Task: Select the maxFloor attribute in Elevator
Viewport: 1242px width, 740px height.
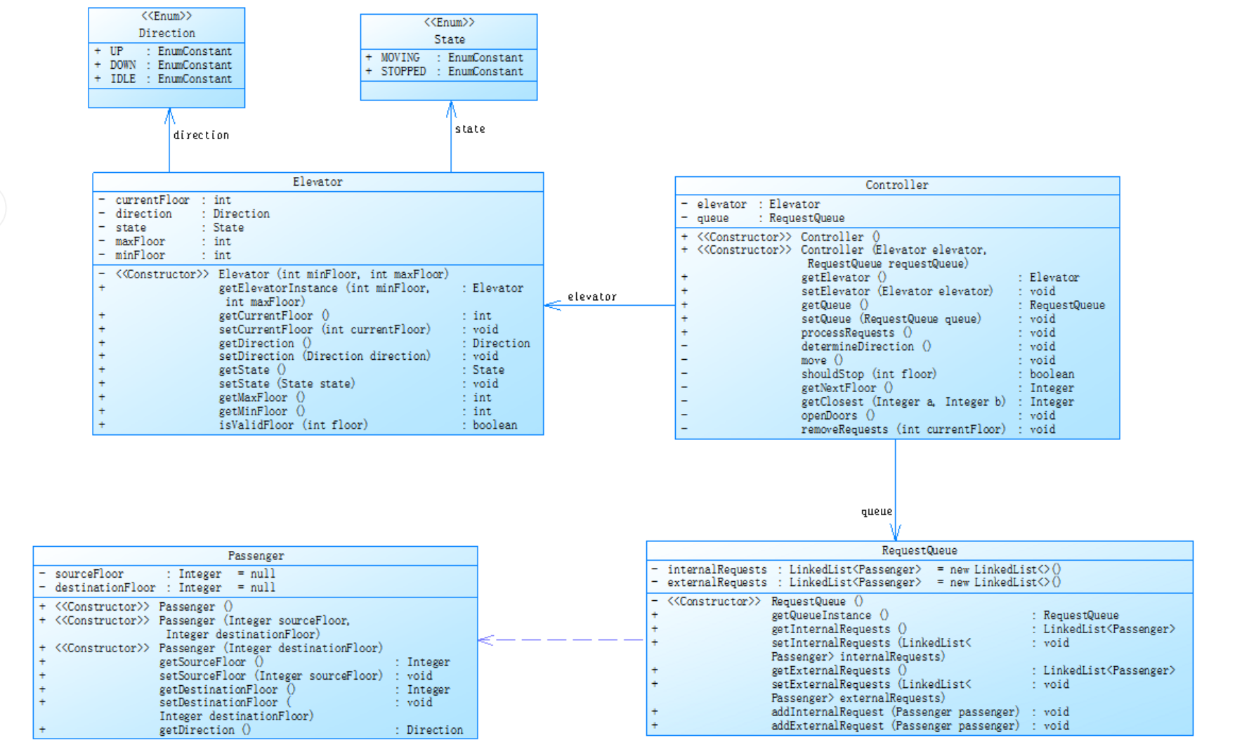Action: point(165,241)
